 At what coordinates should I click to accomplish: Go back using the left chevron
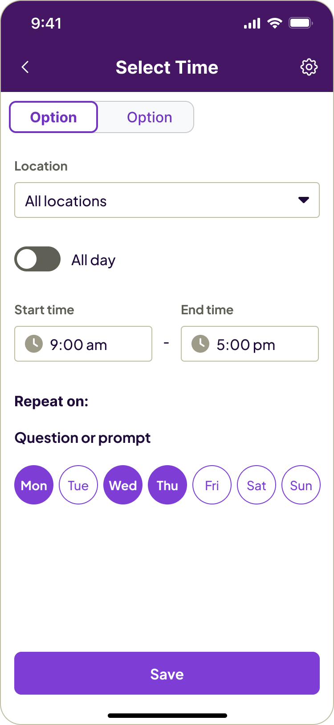click(25, 67)
